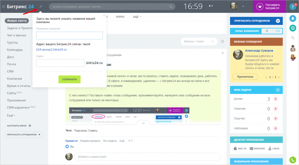
Task: Open the feed settings gear icon
Action: [222, 42]
